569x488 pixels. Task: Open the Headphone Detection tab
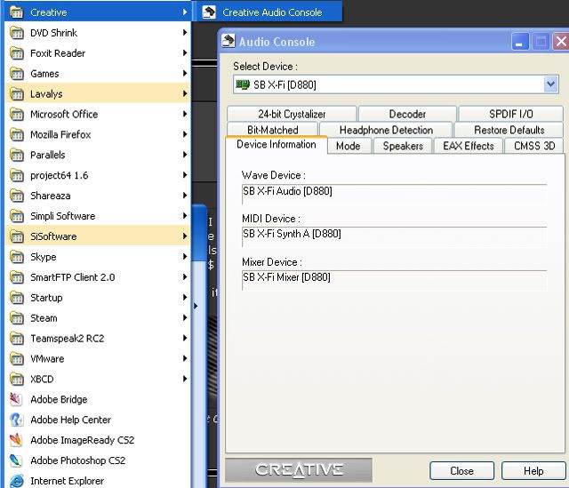coord(386,130)
